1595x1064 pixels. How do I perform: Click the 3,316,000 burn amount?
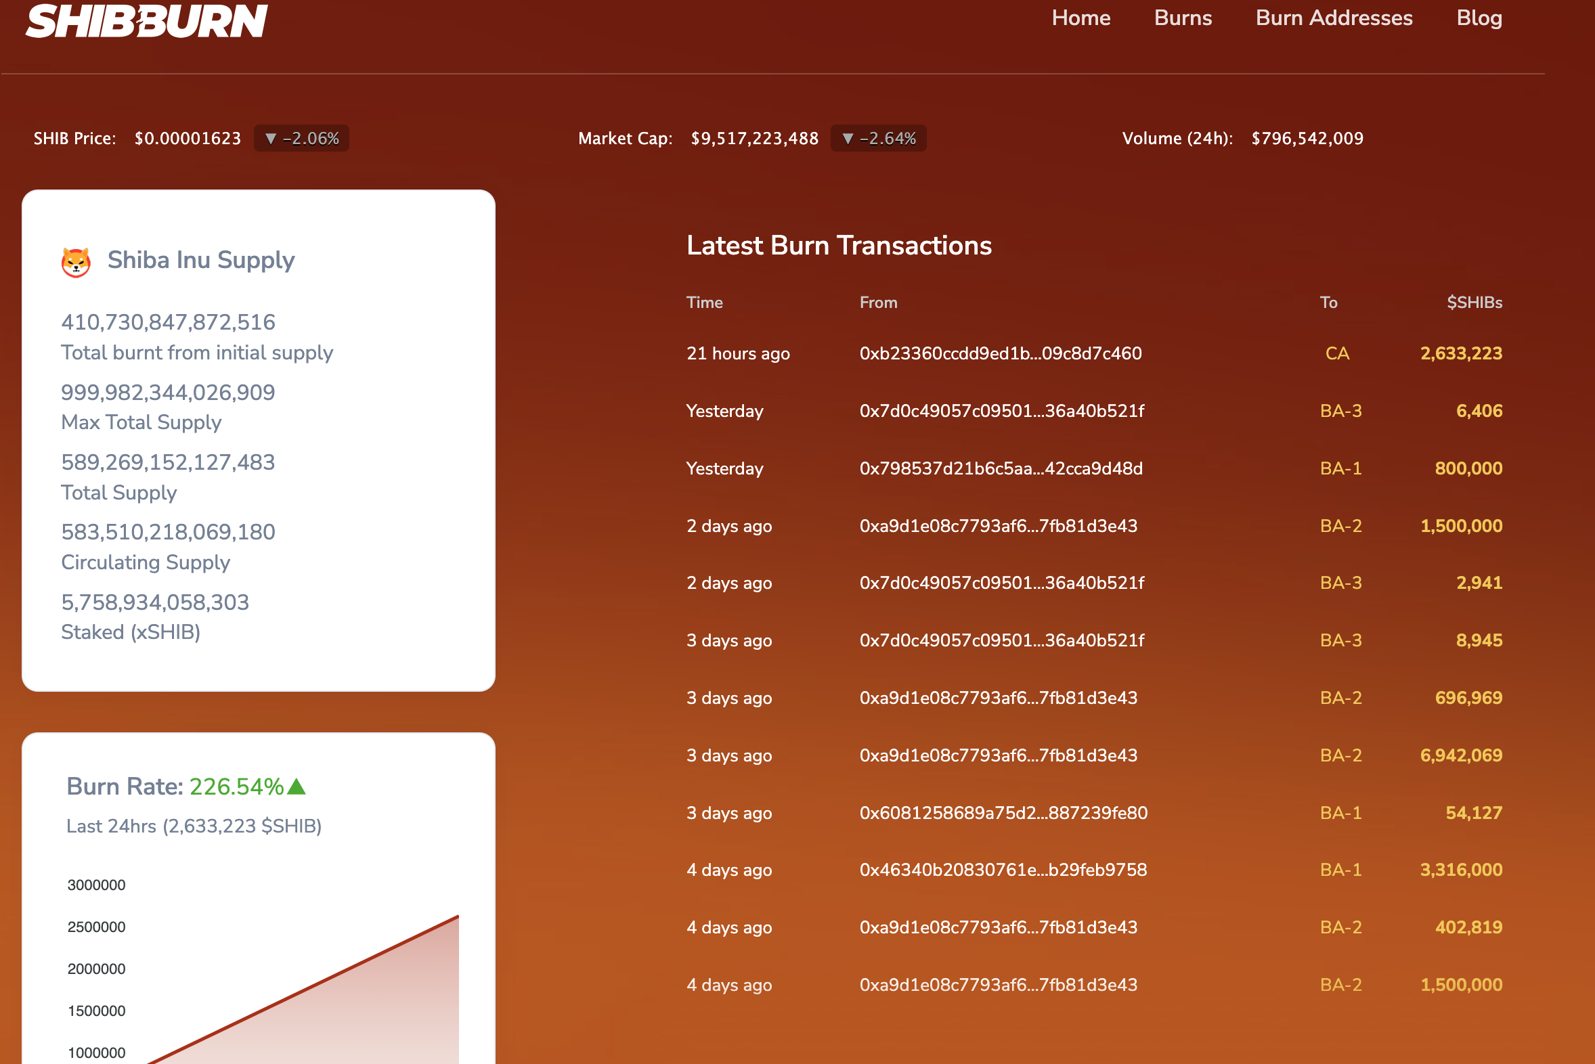(x=1460, y=870)
